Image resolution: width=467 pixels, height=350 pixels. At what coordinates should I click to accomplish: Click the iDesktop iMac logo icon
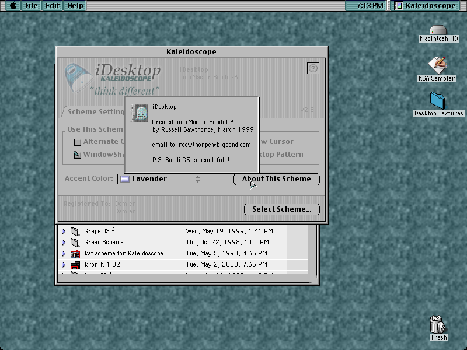tap(78, 78)
